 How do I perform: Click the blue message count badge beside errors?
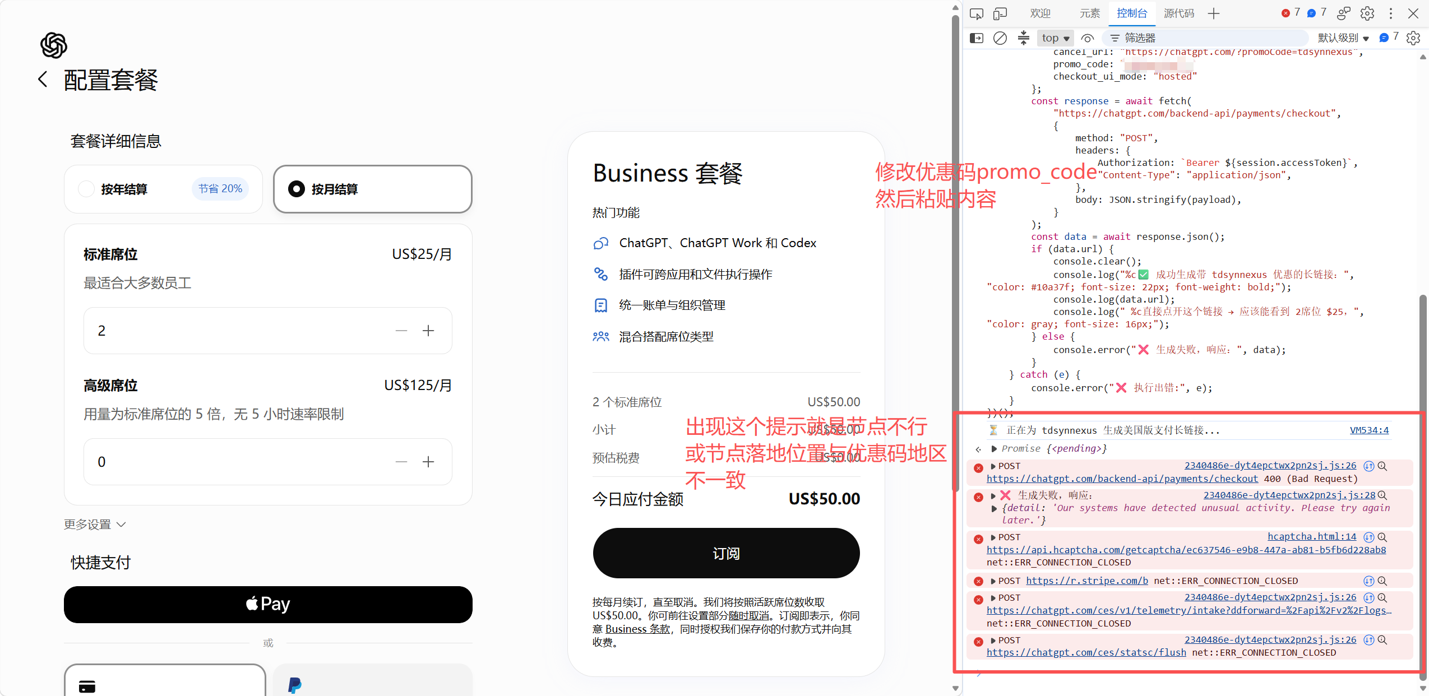coord(1316,13)
